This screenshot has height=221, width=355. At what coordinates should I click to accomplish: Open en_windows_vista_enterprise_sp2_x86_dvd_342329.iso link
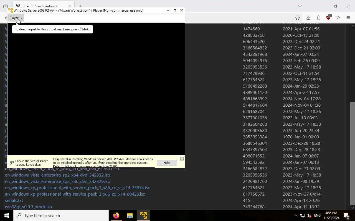pos(57,181)
